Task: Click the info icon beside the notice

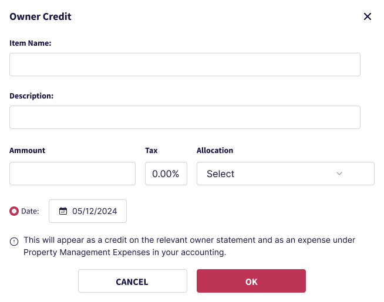Action: [14, 241]
